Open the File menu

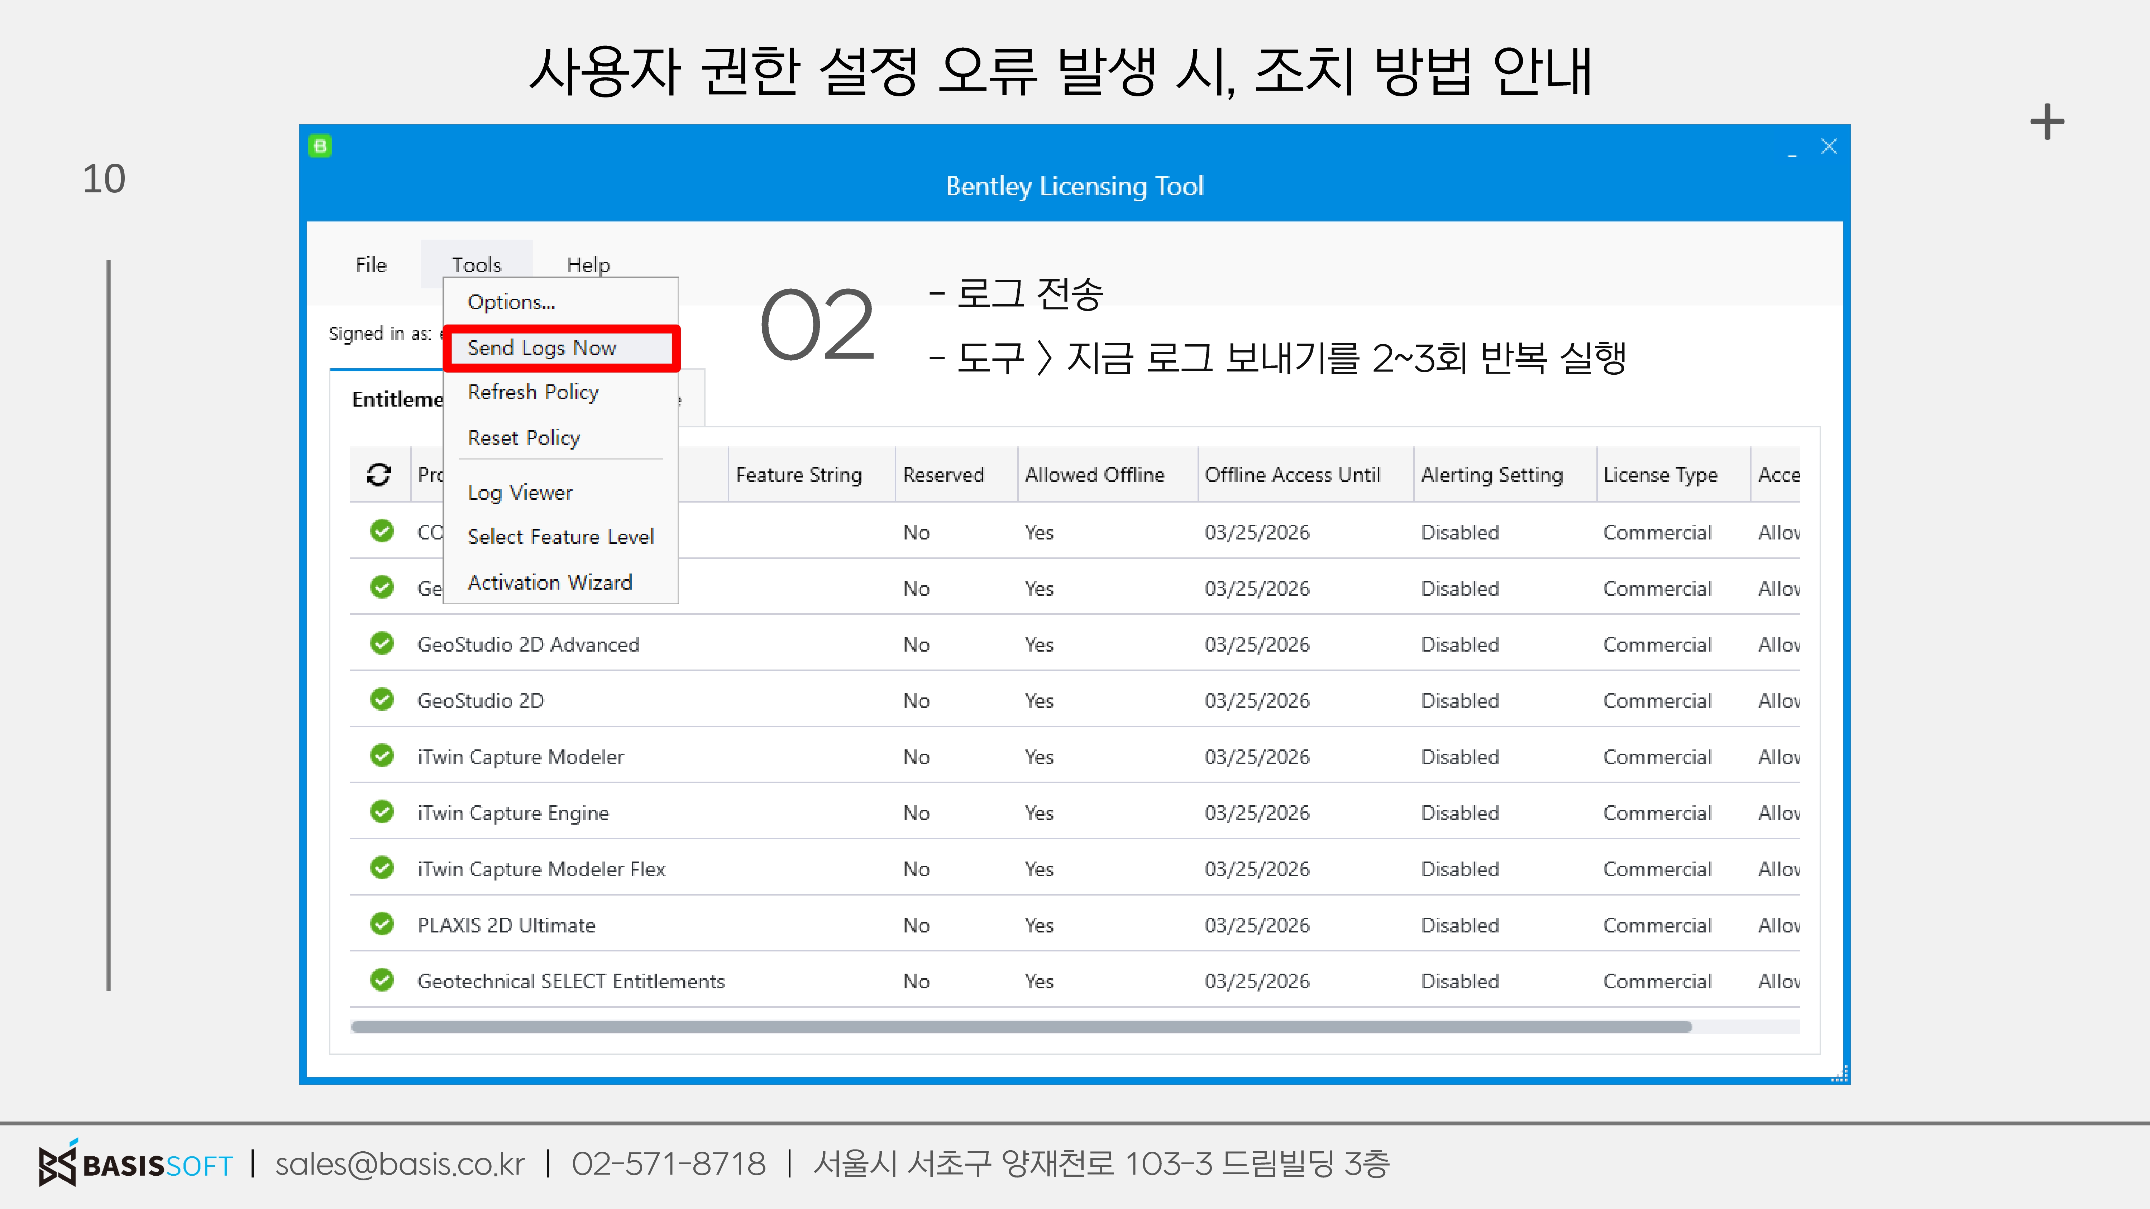pyautogui.click(x=371, y=264)
